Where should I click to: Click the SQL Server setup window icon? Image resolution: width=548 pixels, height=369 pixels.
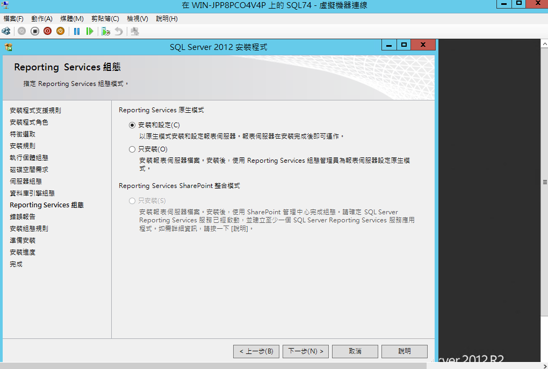point(9,47)
